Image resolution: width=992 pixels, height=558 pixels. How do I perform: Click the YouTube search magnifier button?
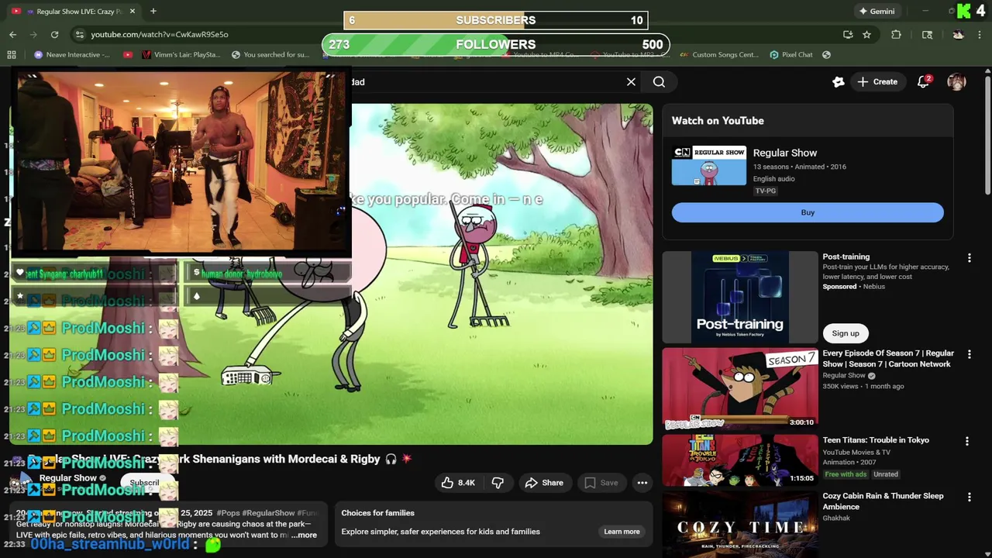659,81
